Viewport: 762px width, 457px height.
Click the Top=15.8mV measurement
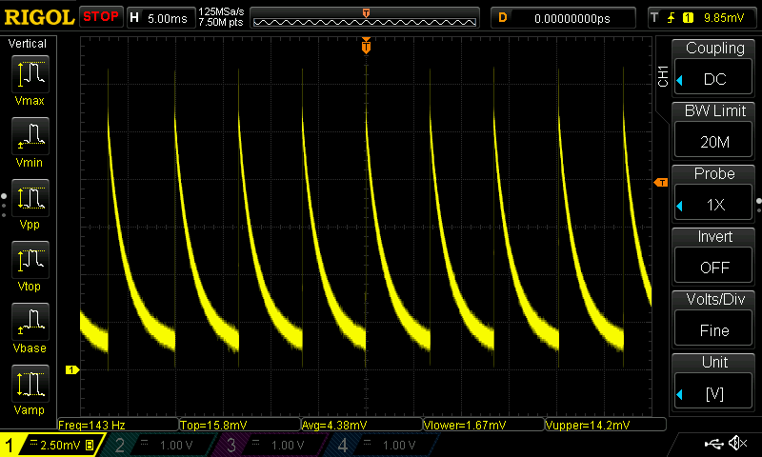tap(240, 425)
